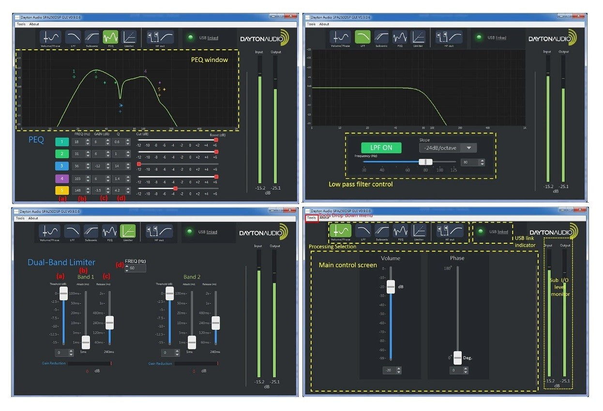The height and width of the screenshot is (411, 603).
Task: Click the Phase 0 stepper arrows
Action: 466,370
